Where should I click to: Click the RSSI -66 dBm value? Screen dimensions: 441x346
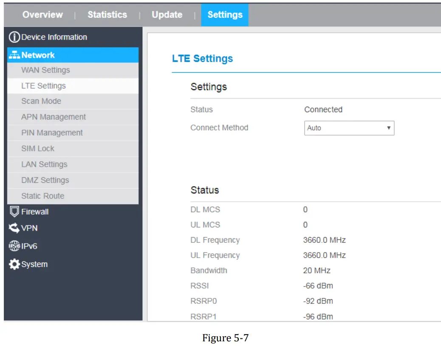tap(318, 286)
